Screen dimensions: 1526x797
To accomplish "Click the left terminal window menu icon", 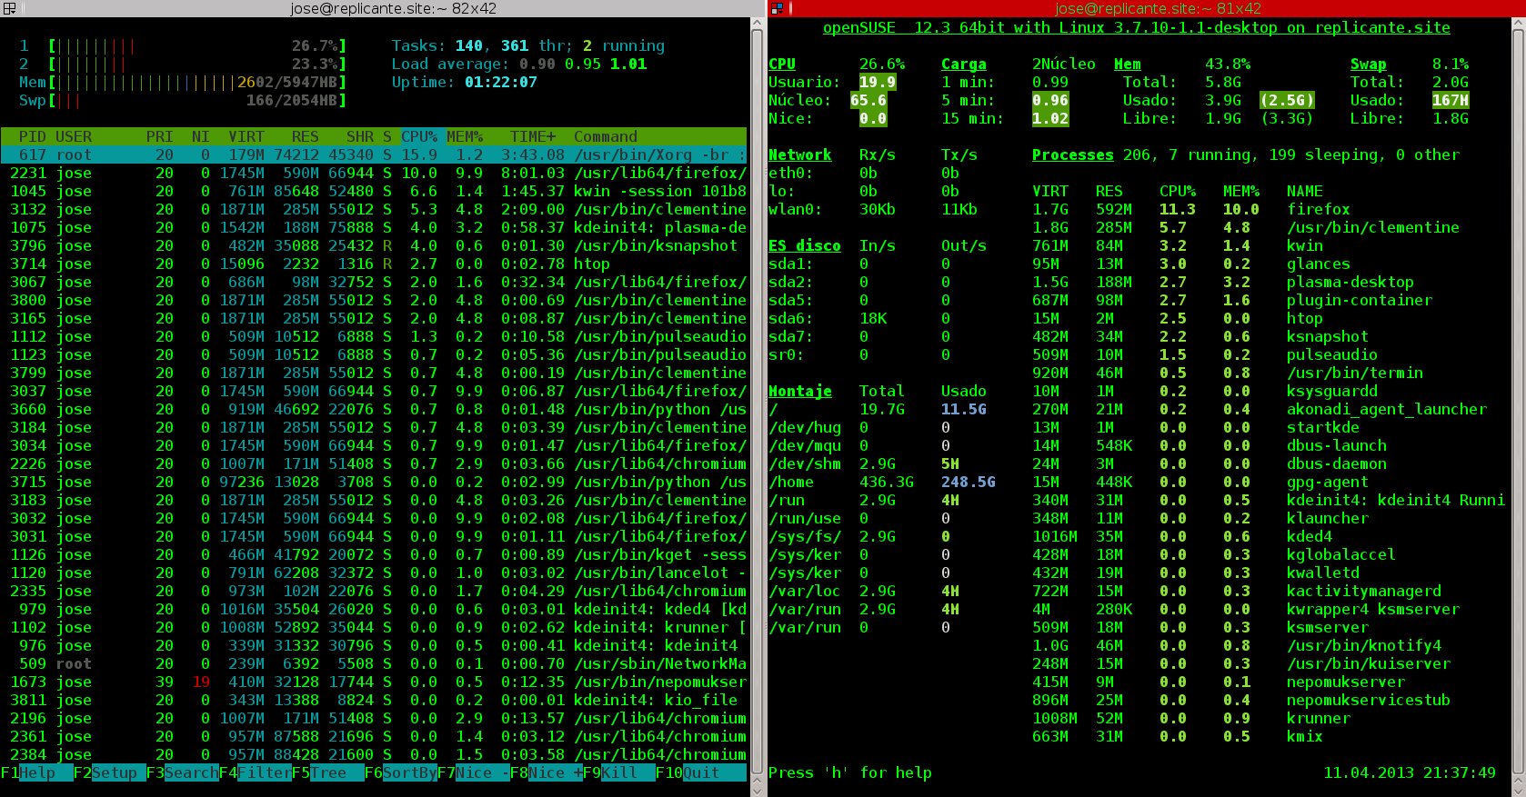I will [x=9, y=8].
